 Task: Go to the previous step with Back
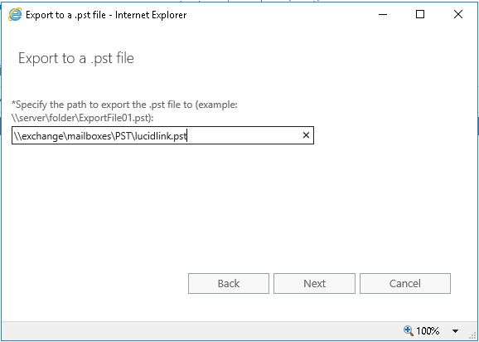tap(229, 284)
